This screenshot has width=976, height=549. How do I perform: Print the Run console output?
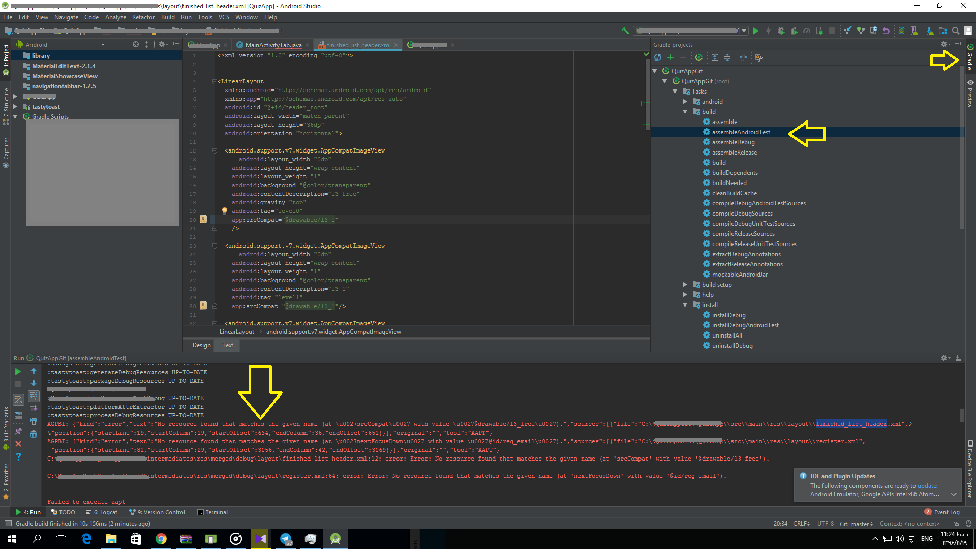[x=34, y=421]
